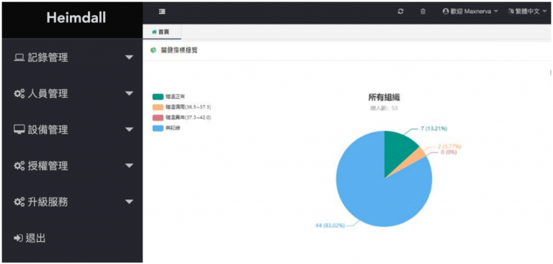553x264 pixels.
Task: Click the language icon beside 繁體中文
Action: click(511, 12)
